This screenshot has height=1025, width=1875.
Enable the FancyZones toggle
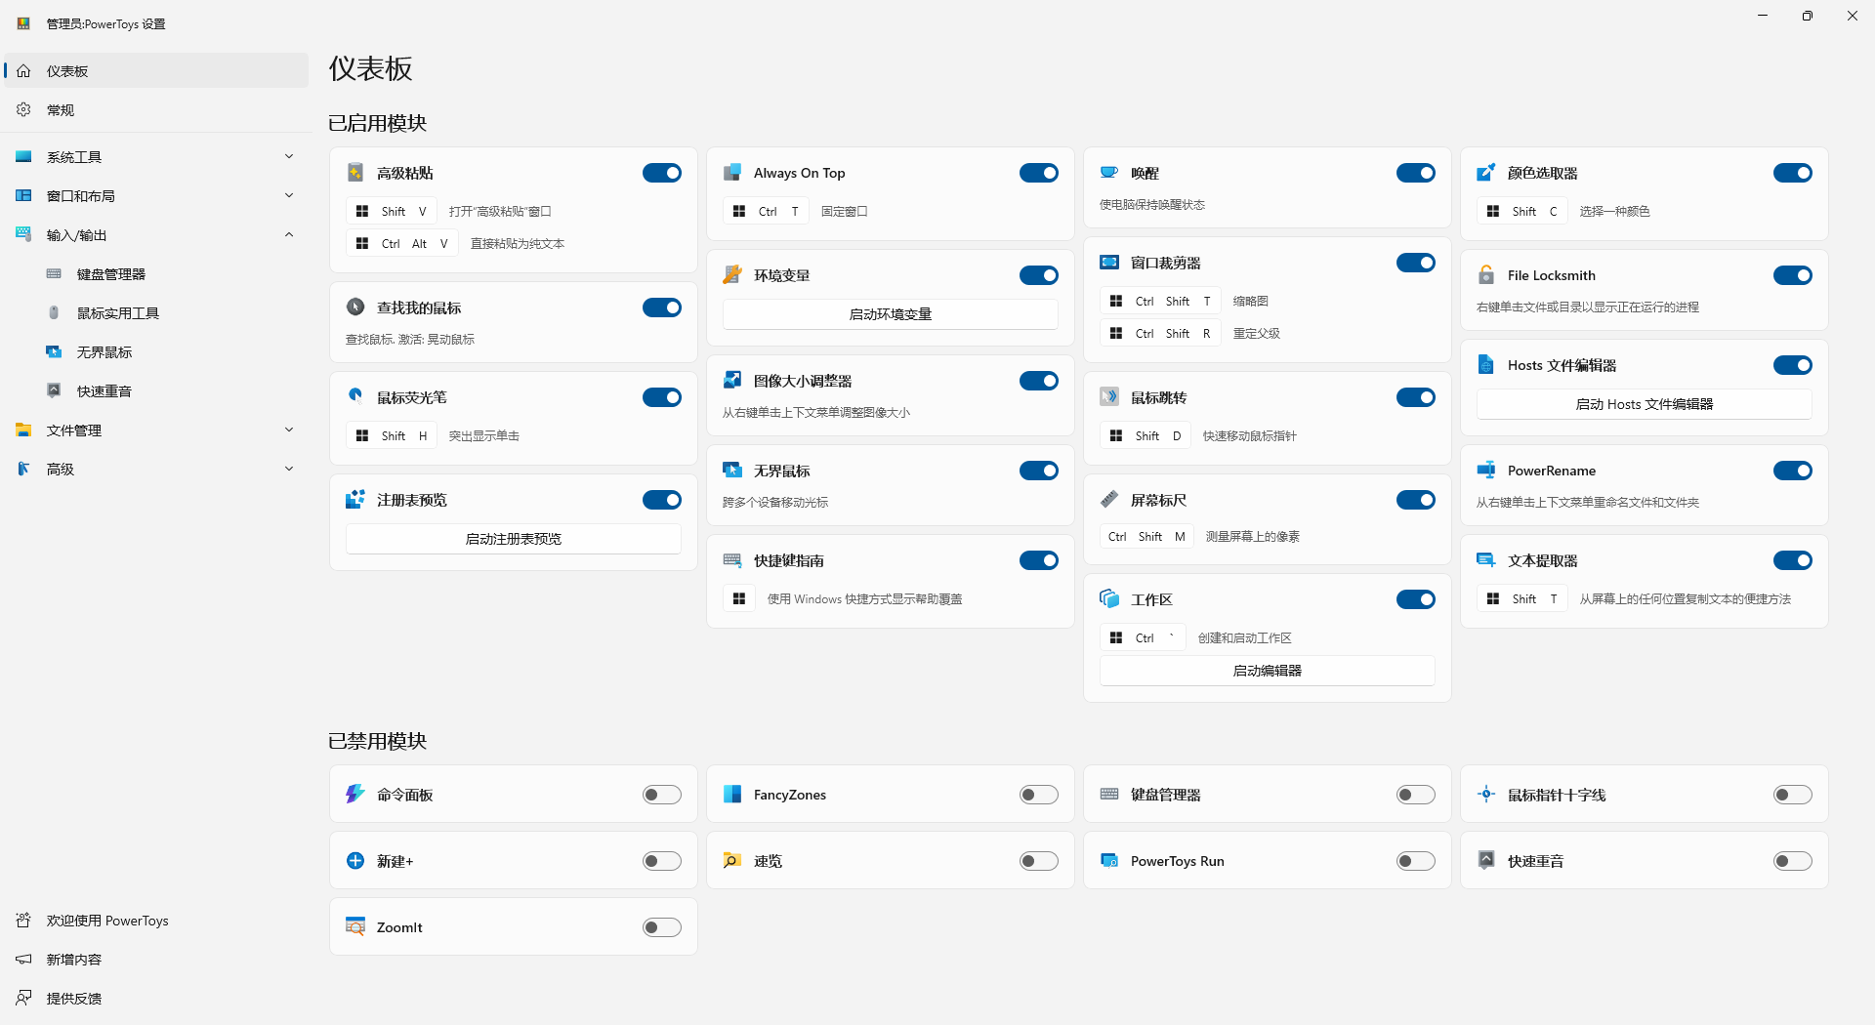1039,795
